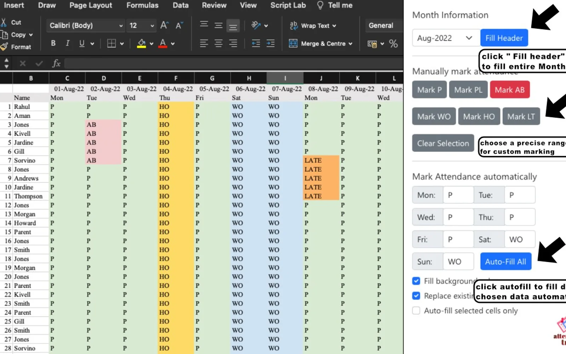Toggle Bold formatting
Viewport: 566px width, 354px height.
[x=53, y=43]
